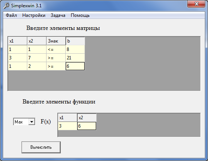Click function table x1 header
This screenshot has width=208, height=161.
point(68,118)
